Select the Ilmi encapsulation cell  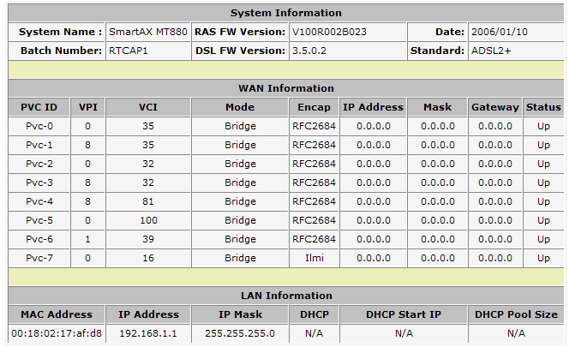(x=314, y=259)
